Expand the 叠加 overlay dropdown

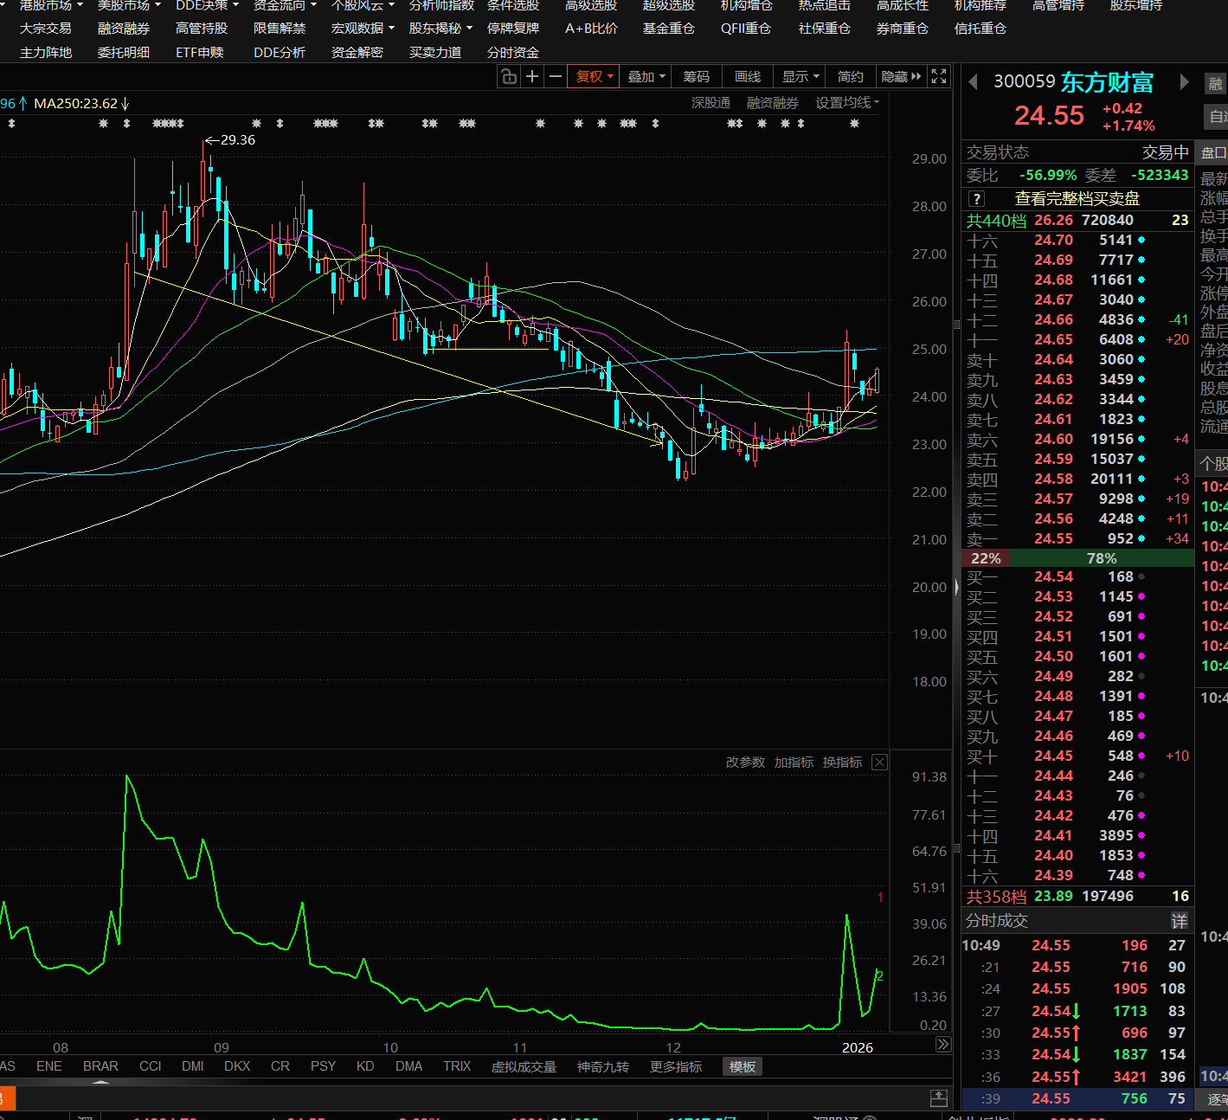click(x=646, y=77)
